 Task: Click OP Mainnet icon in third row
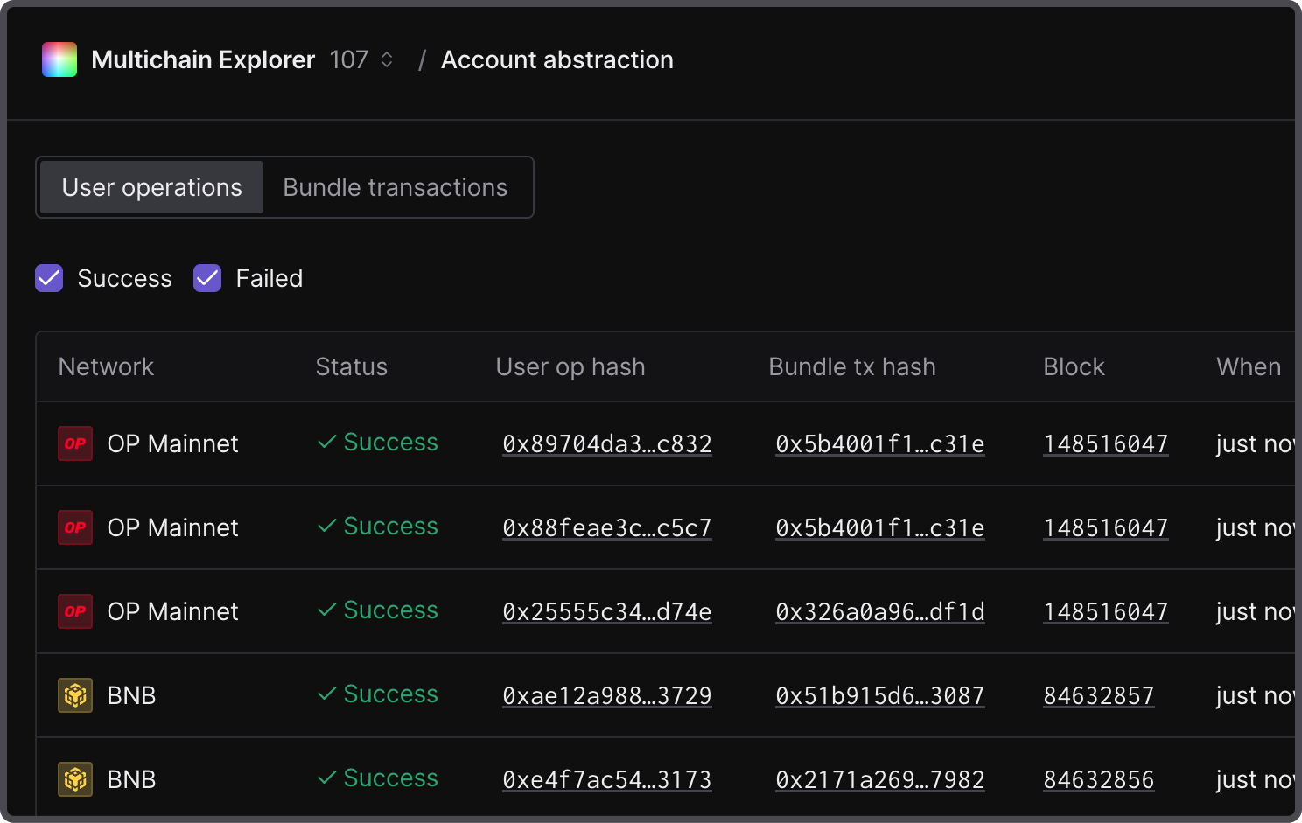75,611
